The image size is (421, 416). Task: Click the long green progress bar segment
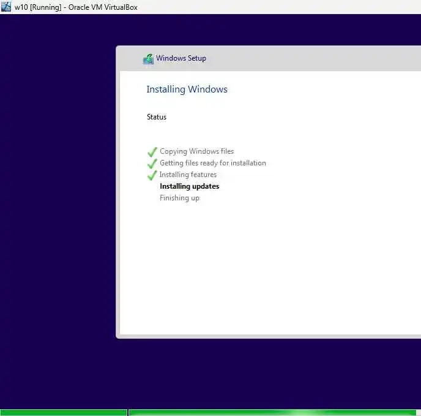tap(272, 412)
